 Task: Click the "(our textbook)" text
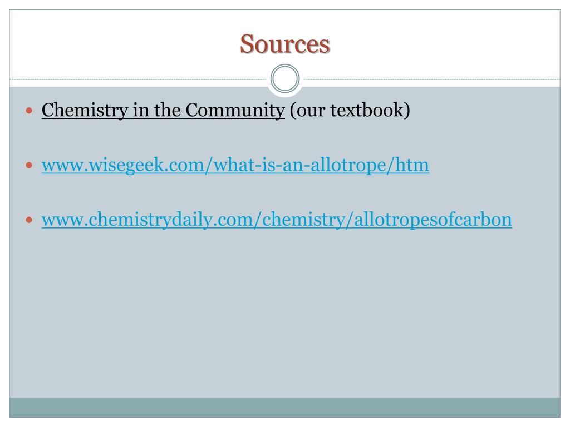click(350, 110)
